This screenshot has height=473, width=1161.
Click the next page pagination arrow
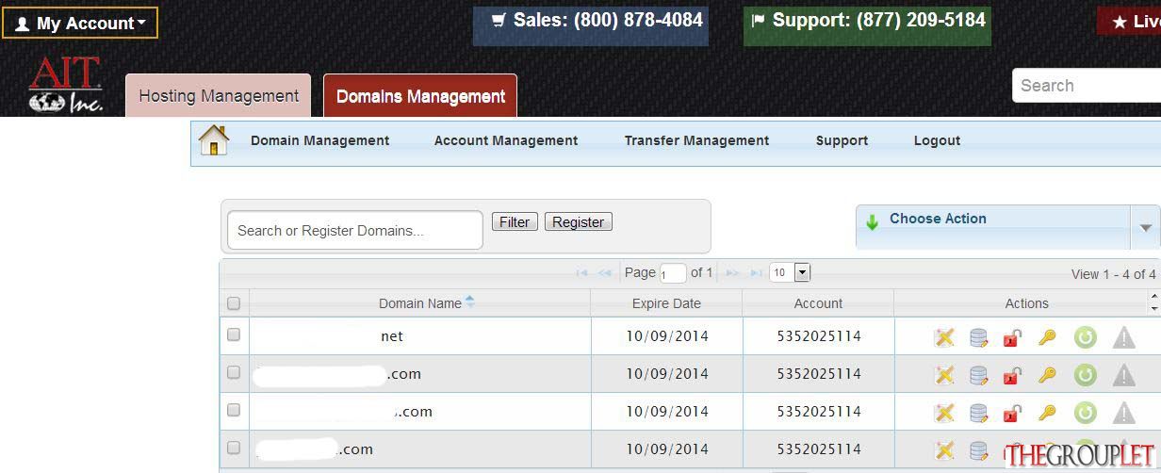tap(732, 273)
